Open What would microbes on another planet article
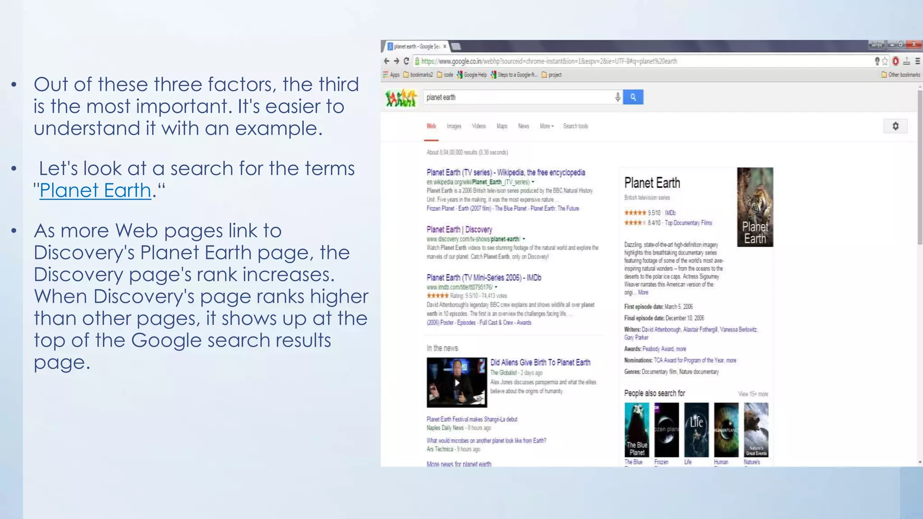Image resolution: width=923 pixels, height=519 pixels. [486, 441]
